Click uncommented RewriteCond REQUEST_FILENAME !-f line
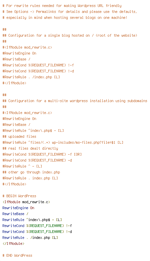The width and height of the screenshot is (150, 261). tap(37, 226)
